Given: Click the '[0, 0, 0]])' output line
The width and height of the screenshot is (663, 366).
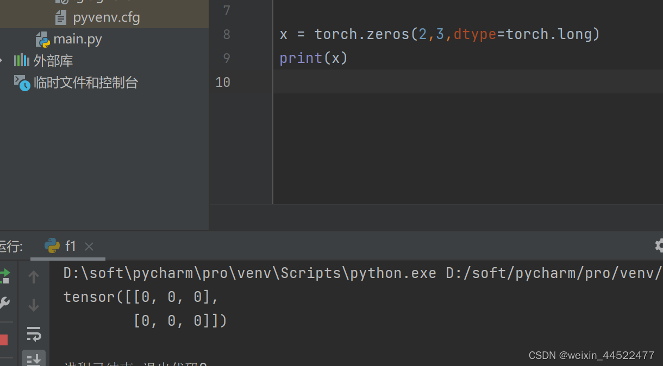Looking at the screenshot, I should click(180, 321).
